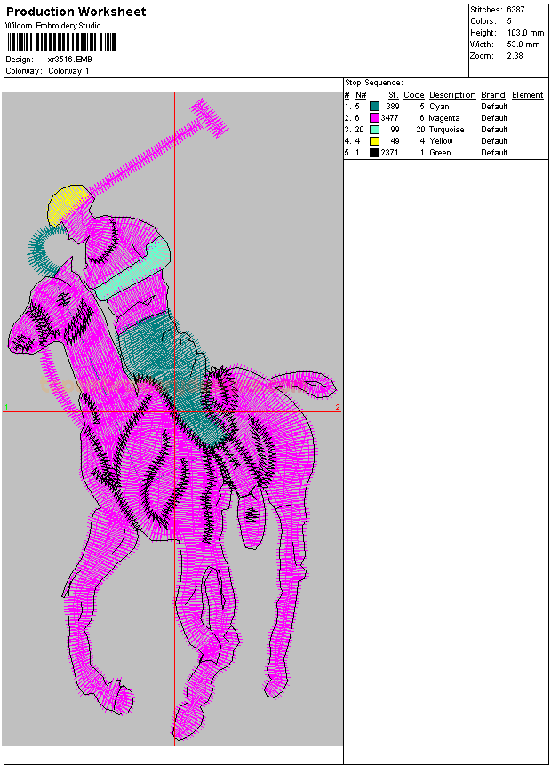The height and width of the screenshot is (765, 551).
Task: Click the Wilcom EmbroideryStudio text
Action: click(x=53, y=26)
